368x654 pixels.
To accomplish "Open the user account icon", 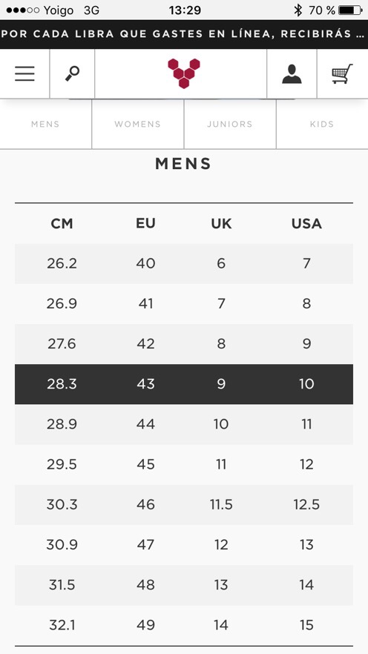I will [292, 74].
